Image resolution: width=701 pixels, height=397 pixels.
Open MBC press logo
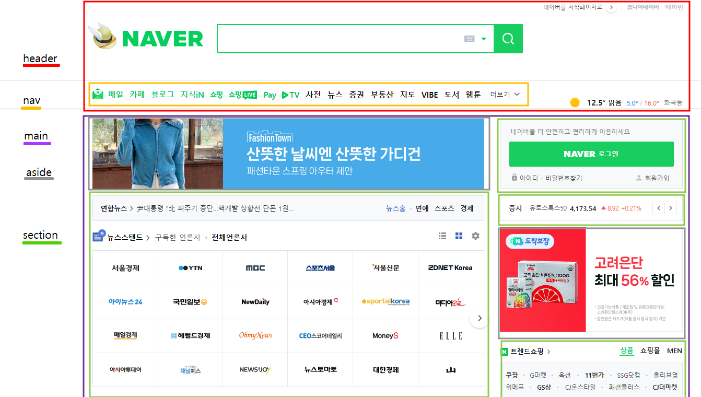tap(255, 268)
